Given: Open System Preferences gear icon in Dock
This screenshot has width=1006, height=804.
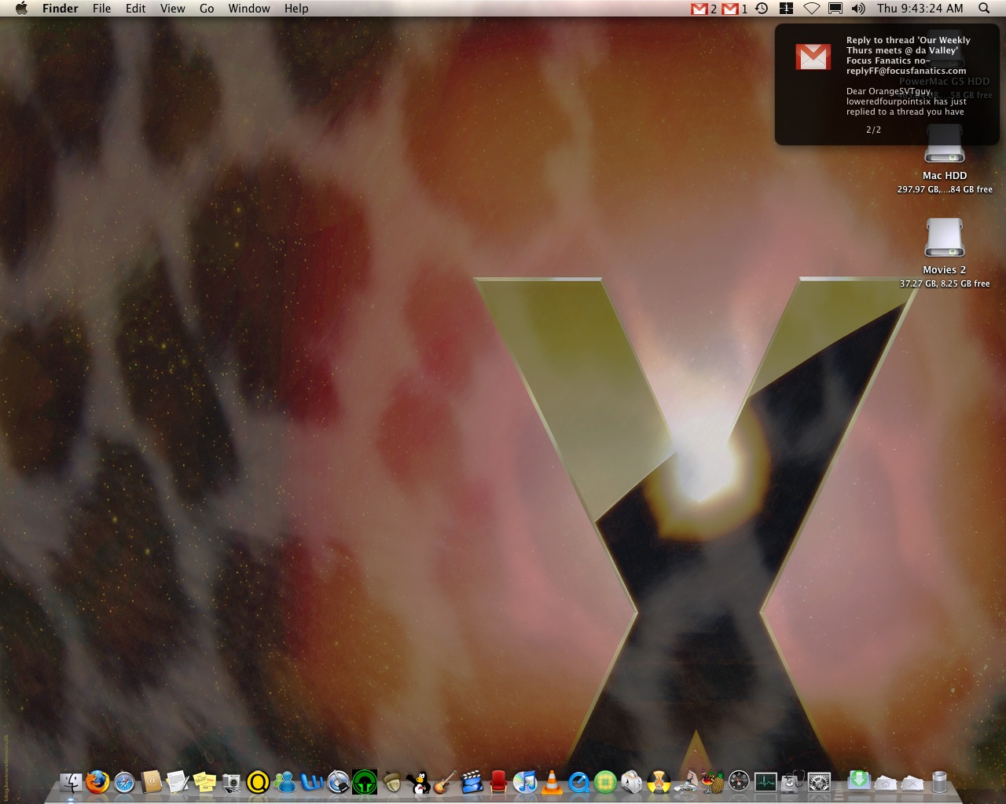Looking at the screenshot, I should click(x=819, y=782).
